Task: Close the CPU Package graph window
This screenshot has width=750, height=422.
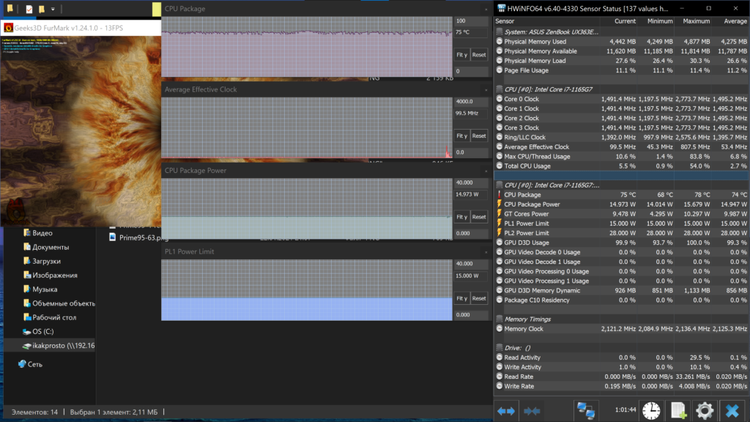Action: click(486, 9)
